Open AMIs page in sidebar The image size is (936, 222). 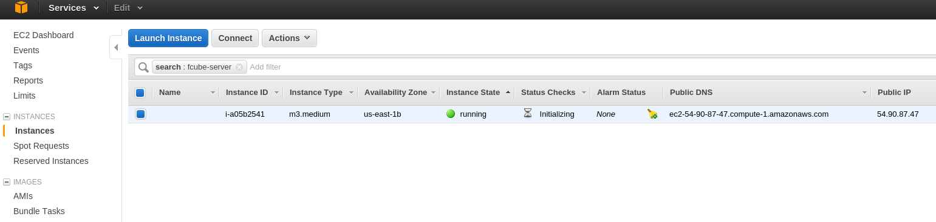point(23,196)
